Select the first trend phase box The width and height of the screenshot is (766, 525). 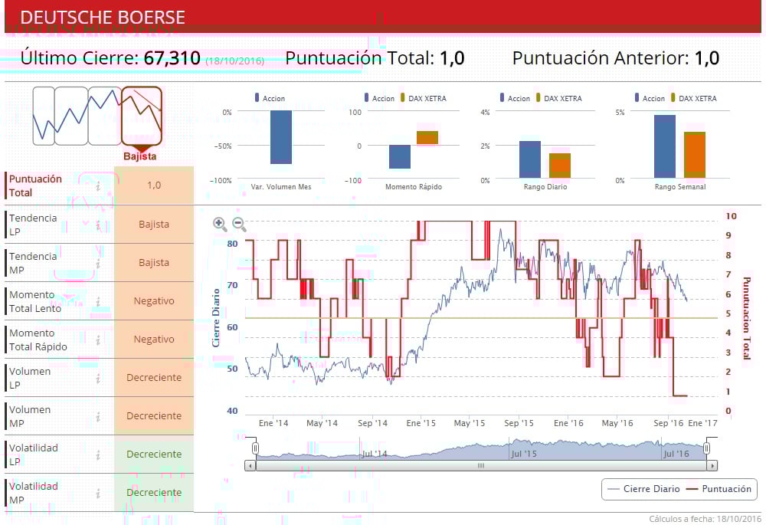tap(44, 116)
